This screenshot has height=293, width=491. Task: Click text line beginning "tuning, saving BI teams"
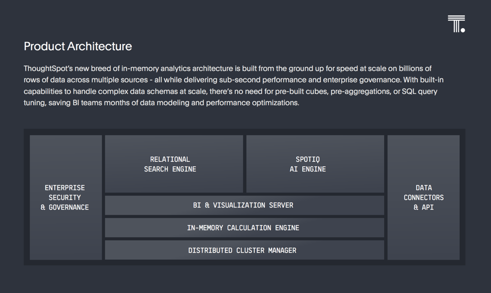161,103
